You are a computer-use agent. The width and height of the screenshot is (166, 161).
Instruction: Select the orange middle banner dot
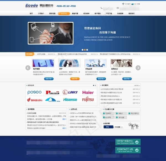85,50
